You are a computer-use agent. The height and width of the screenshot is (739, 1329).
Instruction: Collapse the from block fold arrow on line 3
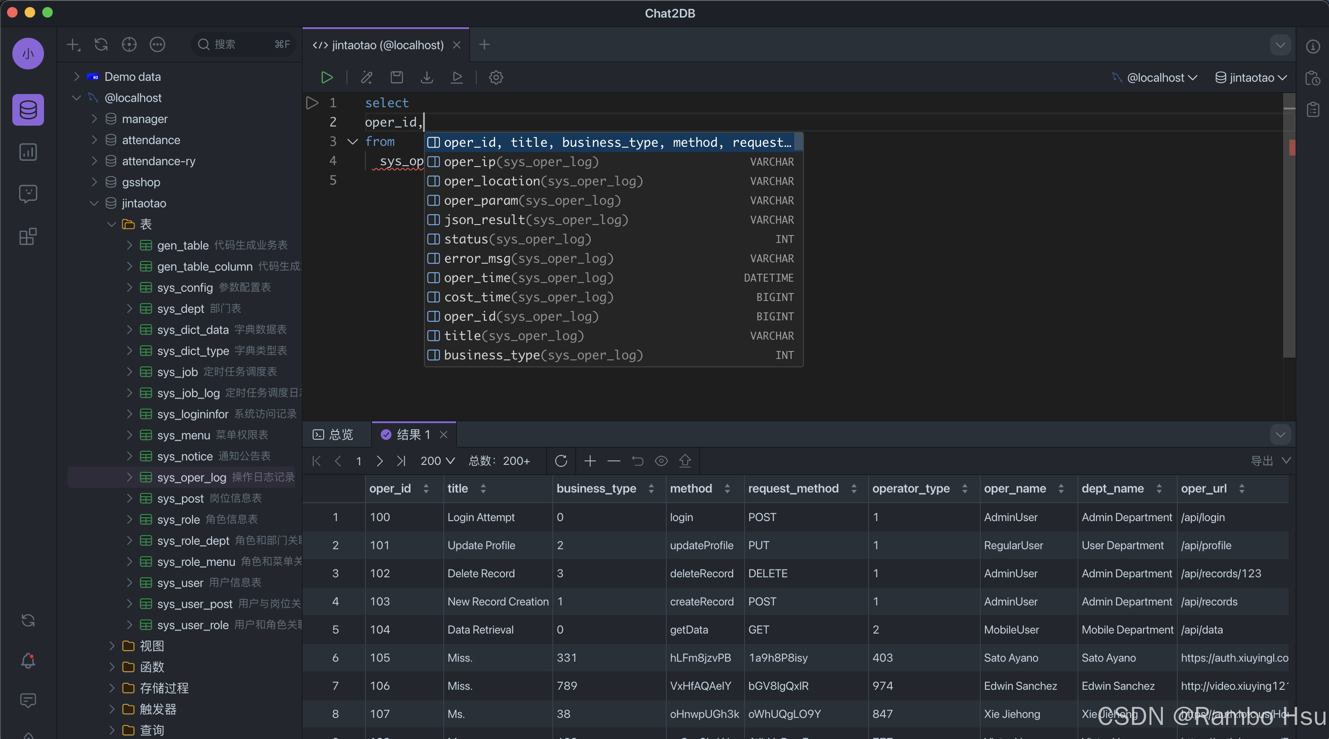pyautogui.click(x=353, y=141)
